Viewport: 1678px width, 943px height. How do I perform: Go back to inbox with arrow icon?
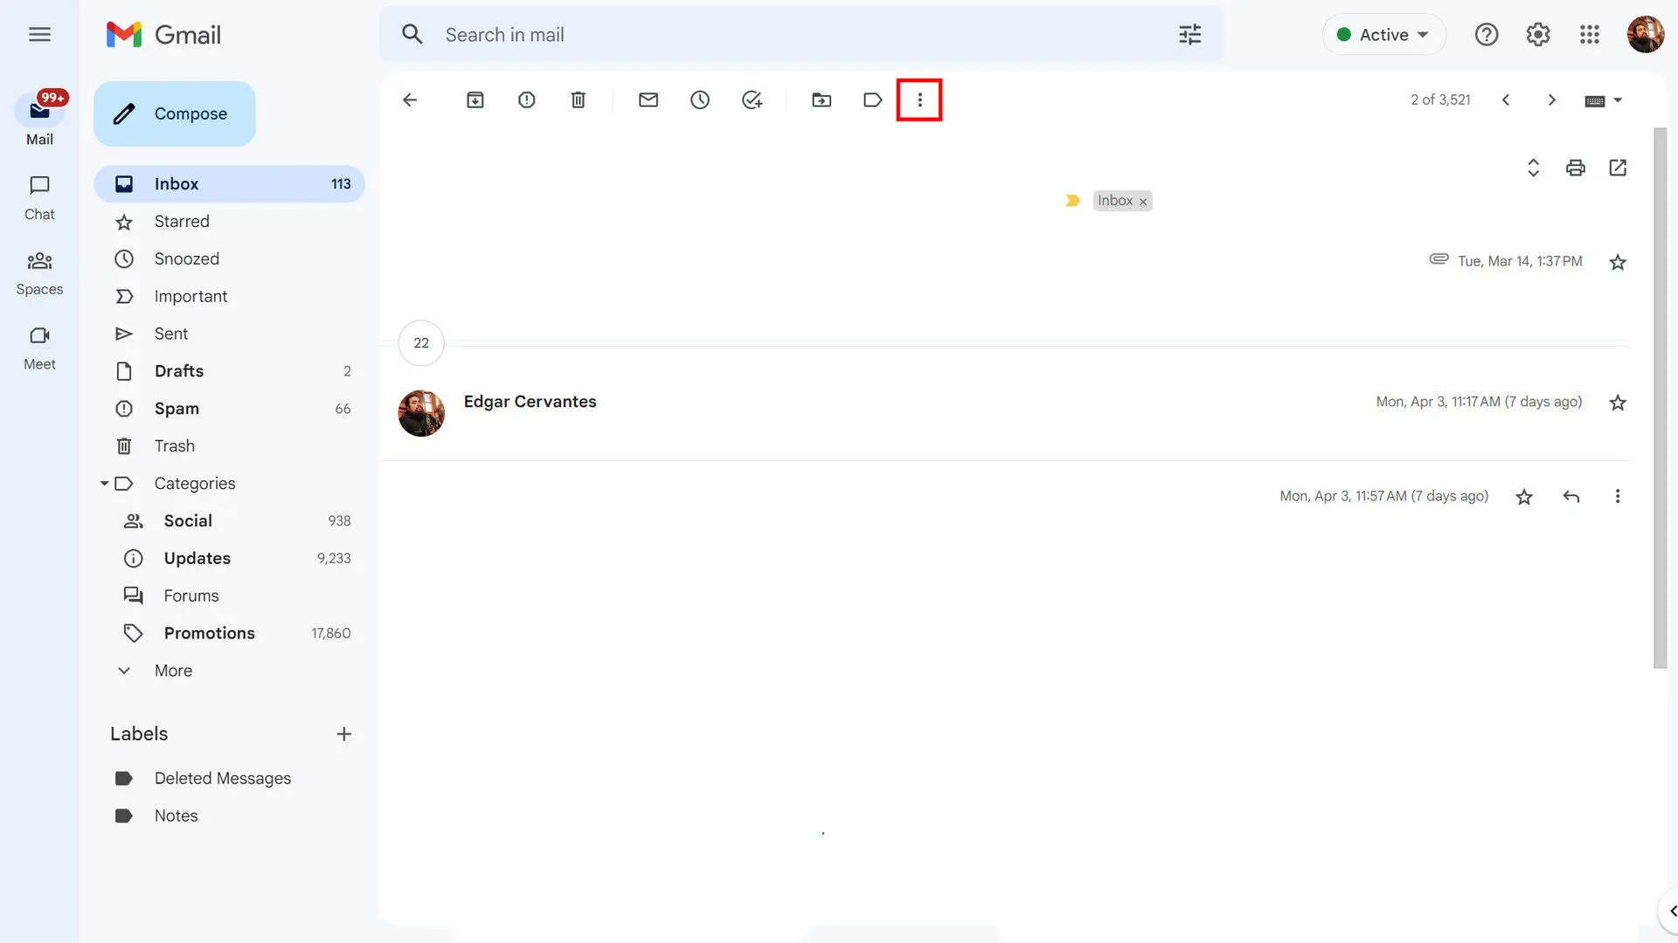pyautogui.click(x=410, y=100)
